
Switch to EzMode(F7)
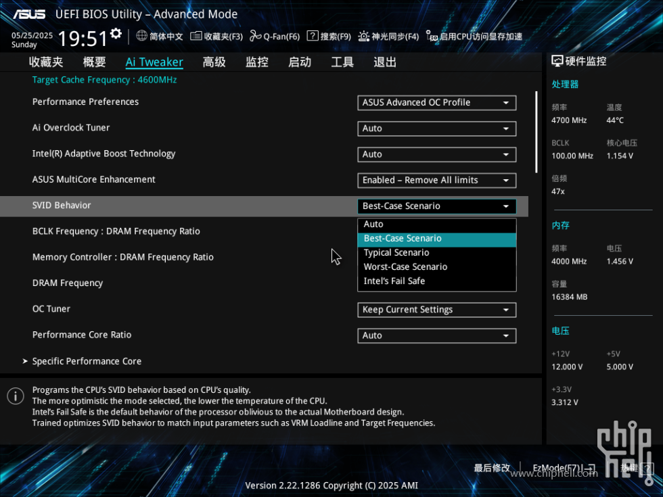tap(564, 468)
